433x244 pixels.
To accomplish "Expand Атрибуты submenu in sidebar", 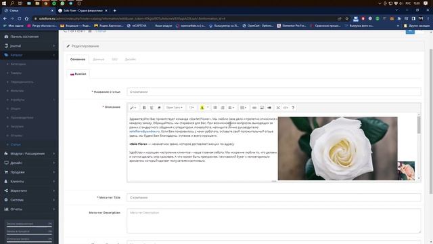I will coord(29,100).
